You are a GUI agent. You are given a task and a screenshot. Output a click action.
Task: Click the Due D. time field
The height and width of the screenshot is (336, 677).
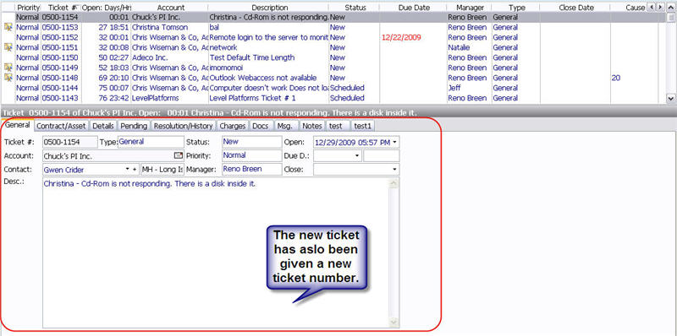point(382,155)
